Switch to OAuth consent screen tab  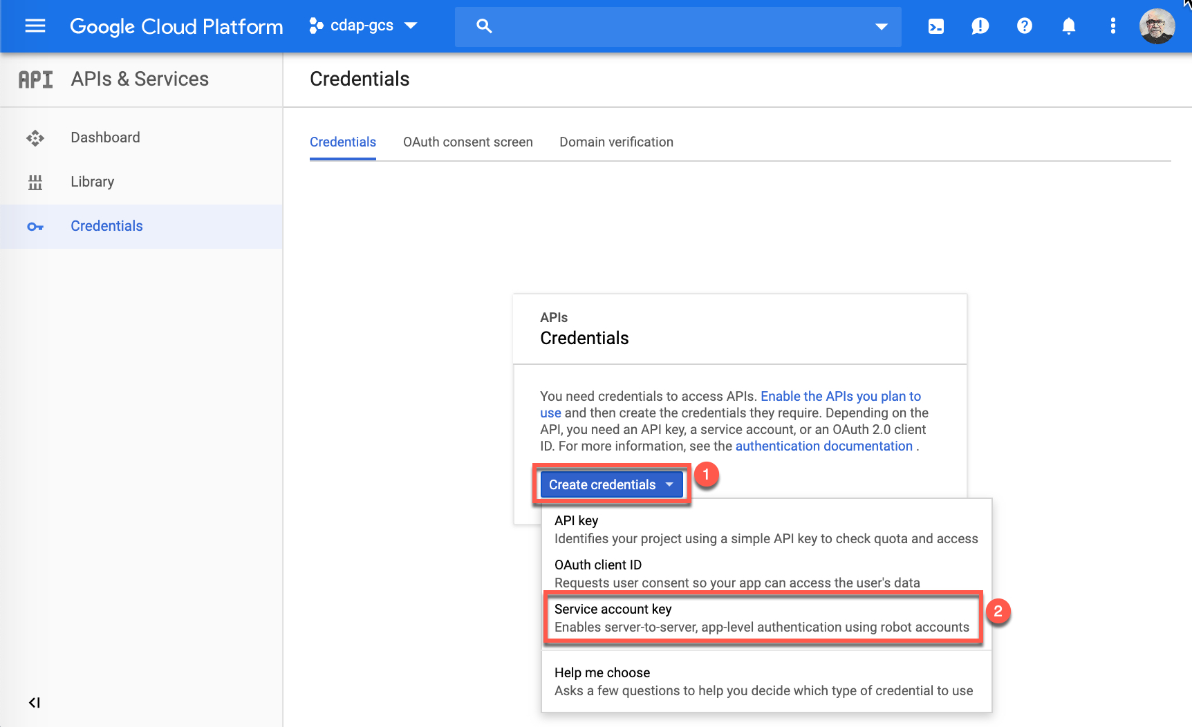click(468, 142)
